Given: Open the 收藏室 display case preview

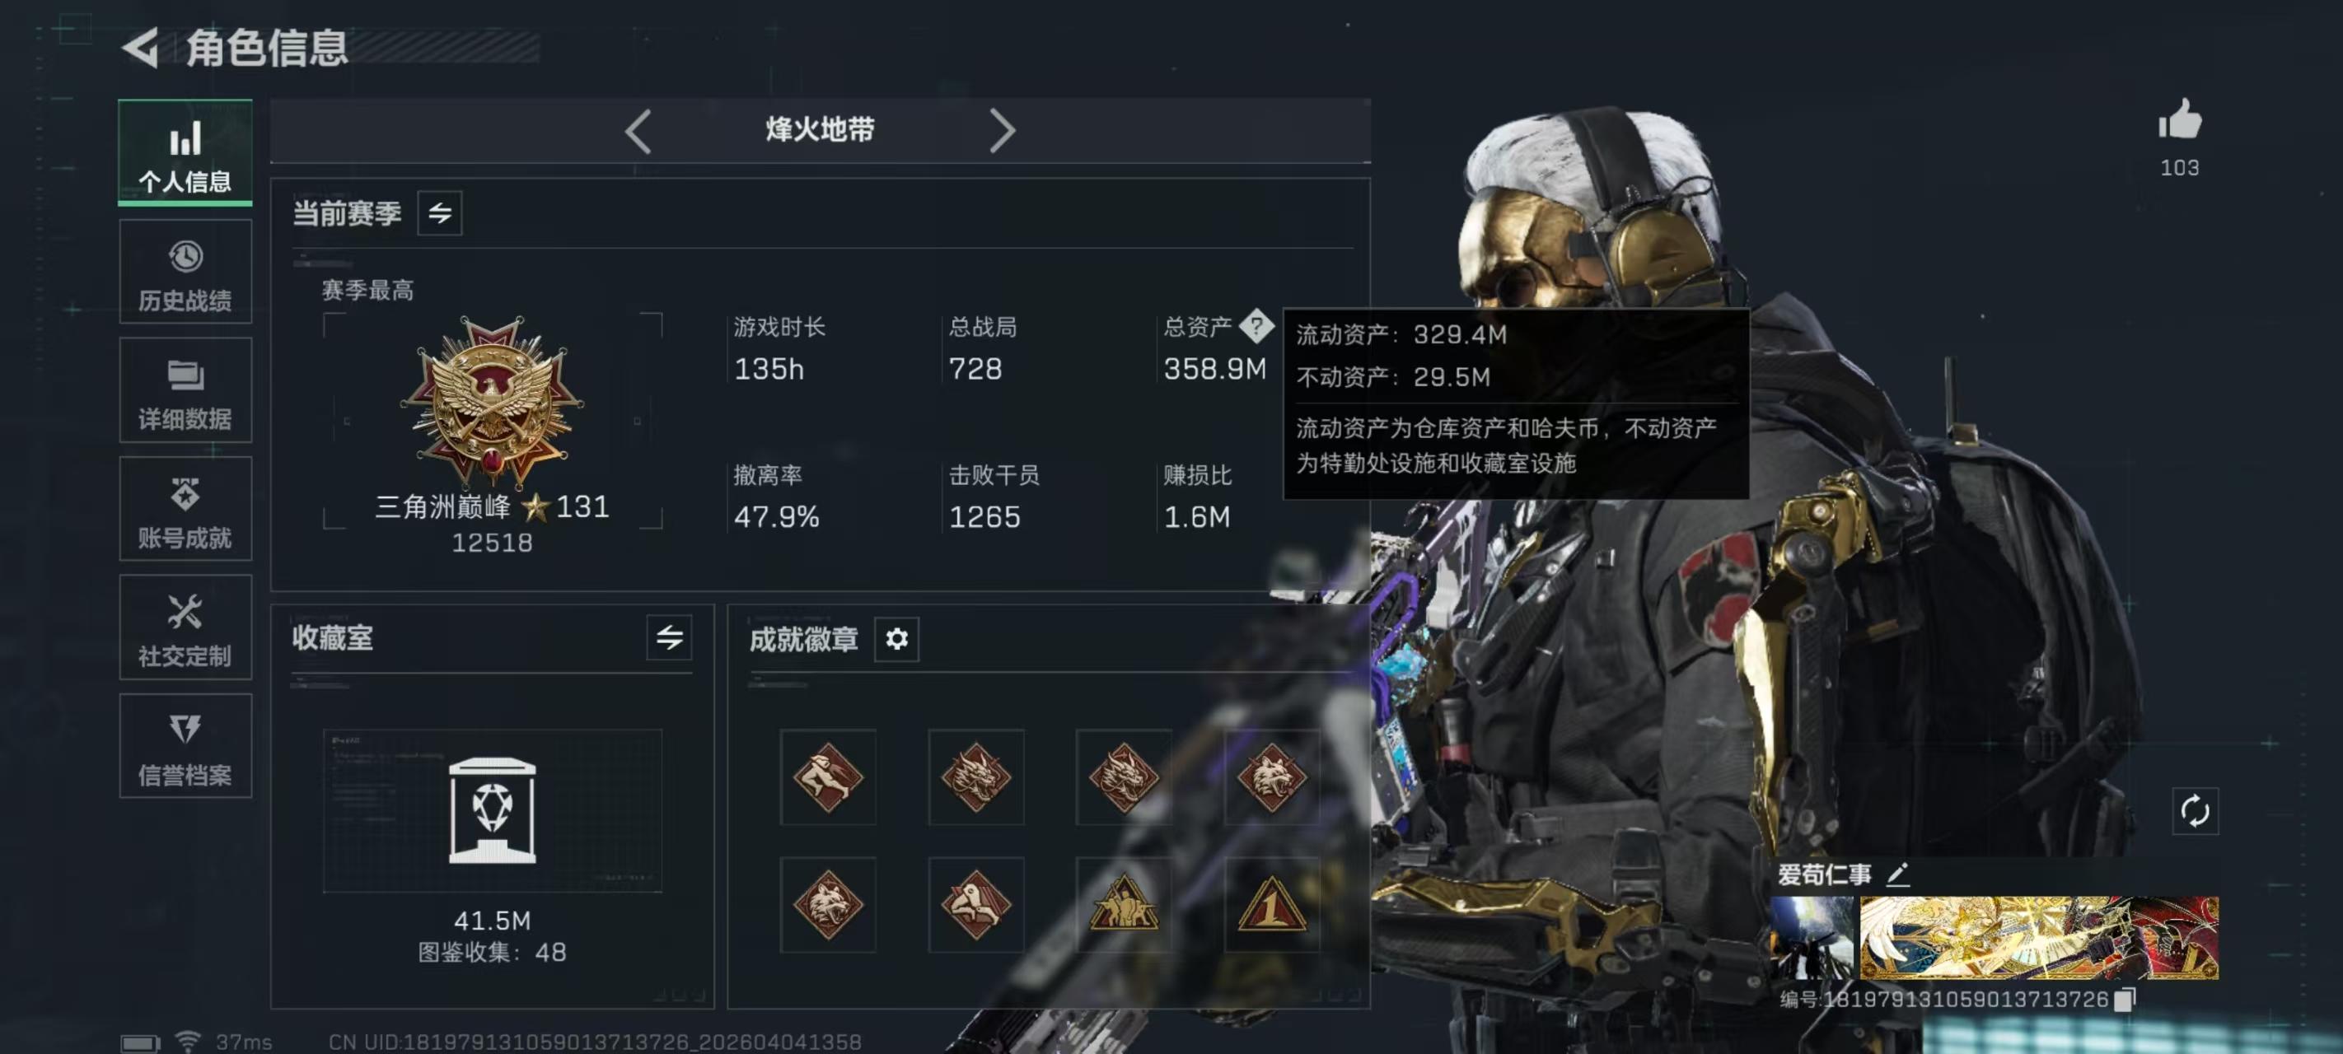Looking at the screenshot, I should (492, 809).
